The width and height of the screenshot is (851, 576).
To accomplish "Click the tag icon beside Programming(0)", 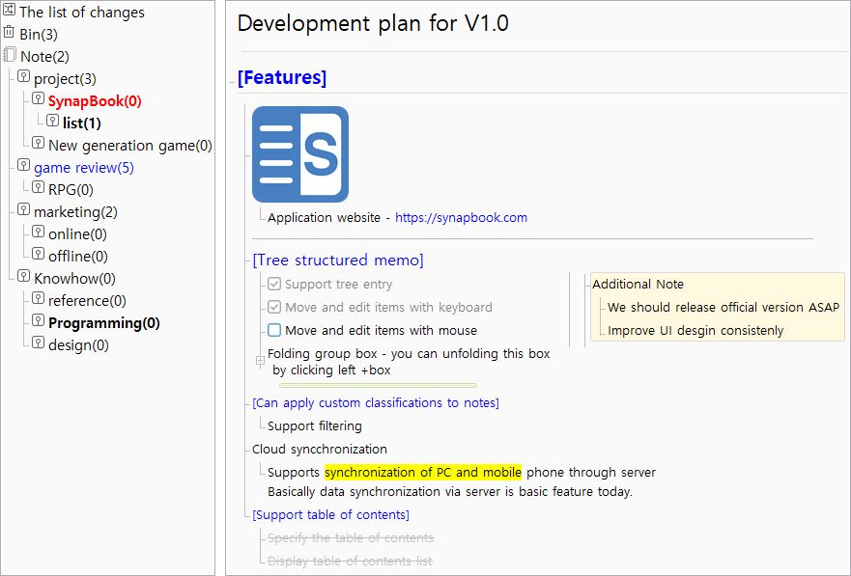I will tap(38, 320).
